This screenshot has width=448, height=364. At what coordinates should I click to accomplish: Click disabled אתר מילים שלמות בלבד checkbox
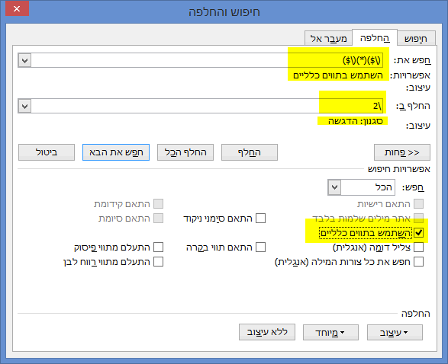click(x=418, y=219)
